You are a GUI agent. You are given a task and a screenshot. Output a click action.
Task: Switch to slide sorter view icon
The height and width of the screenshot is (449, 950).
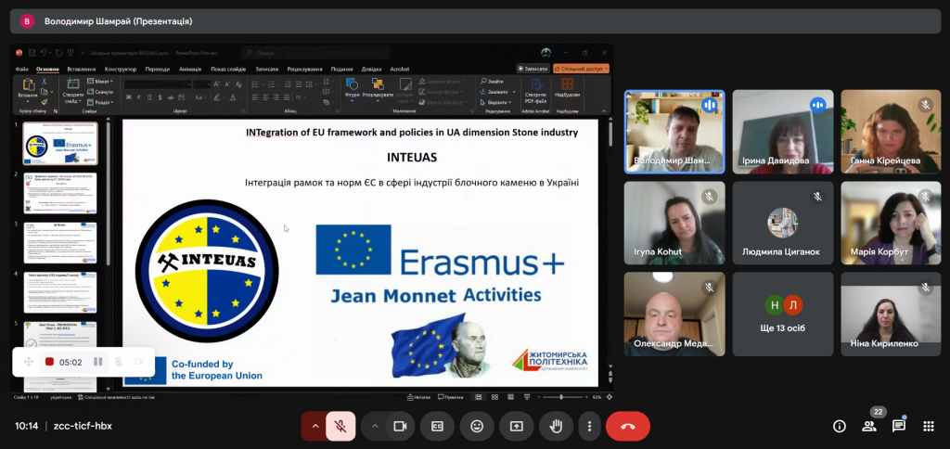click(495, 397)
